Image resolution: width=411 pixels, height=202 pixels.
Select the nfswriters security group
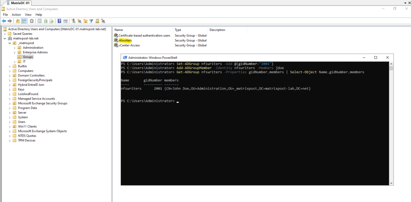125,40
